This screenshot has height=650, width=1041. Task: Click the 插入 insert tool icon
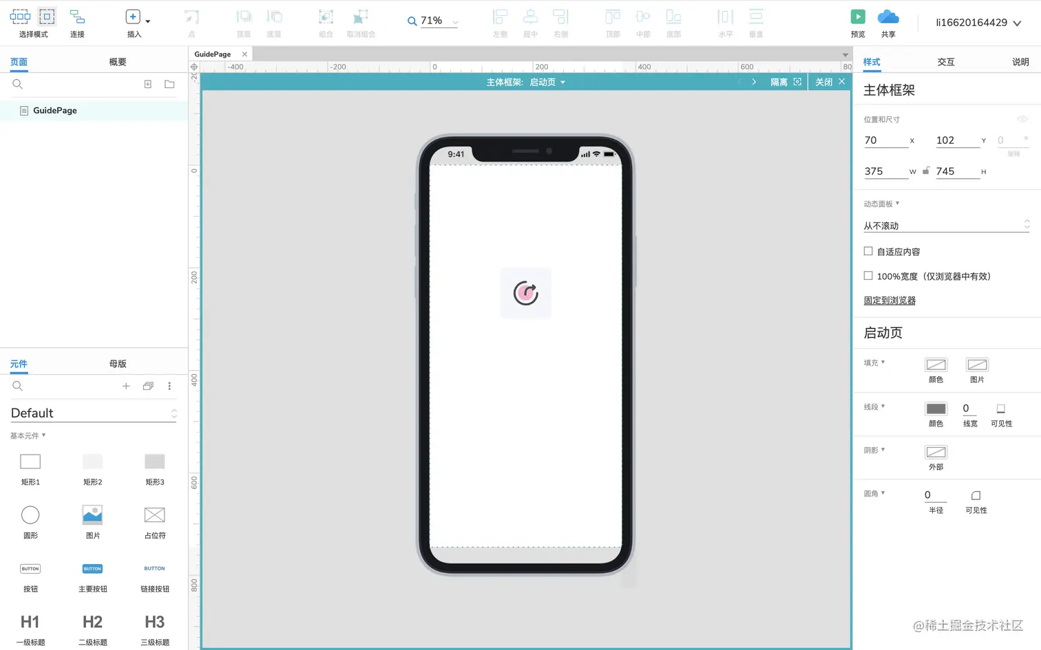click(x=133, y=17)
